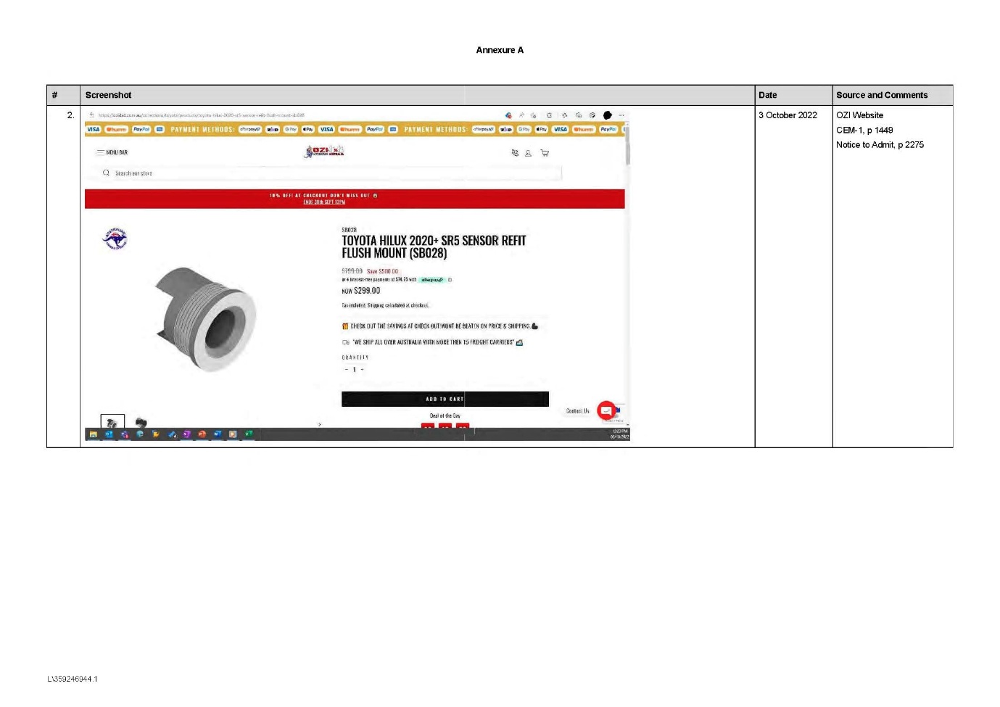Click the OZI store logo in the header
Screen dimensions: 1000x707
point(325,151)
